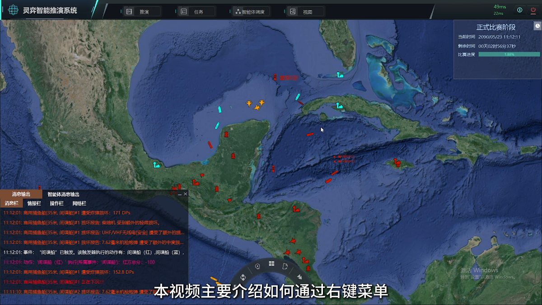Open the 推演 menu
The width and height of the screenshot is (542, 305).
tap(142, 12)
